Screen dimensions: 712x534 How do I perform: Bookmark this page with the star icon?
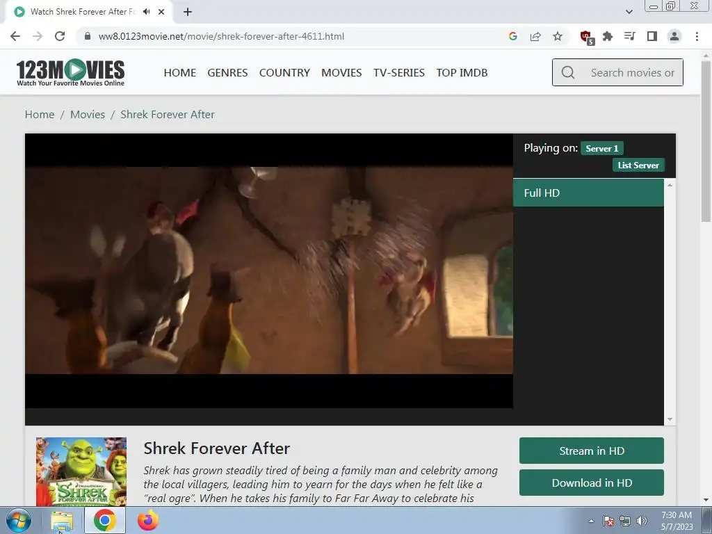click(x=558, y=36)
